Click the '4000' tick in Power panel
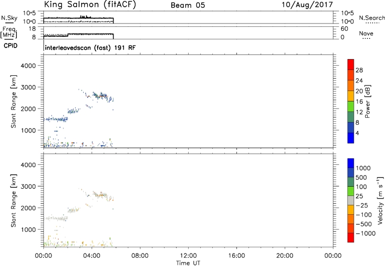 (28, 66)
